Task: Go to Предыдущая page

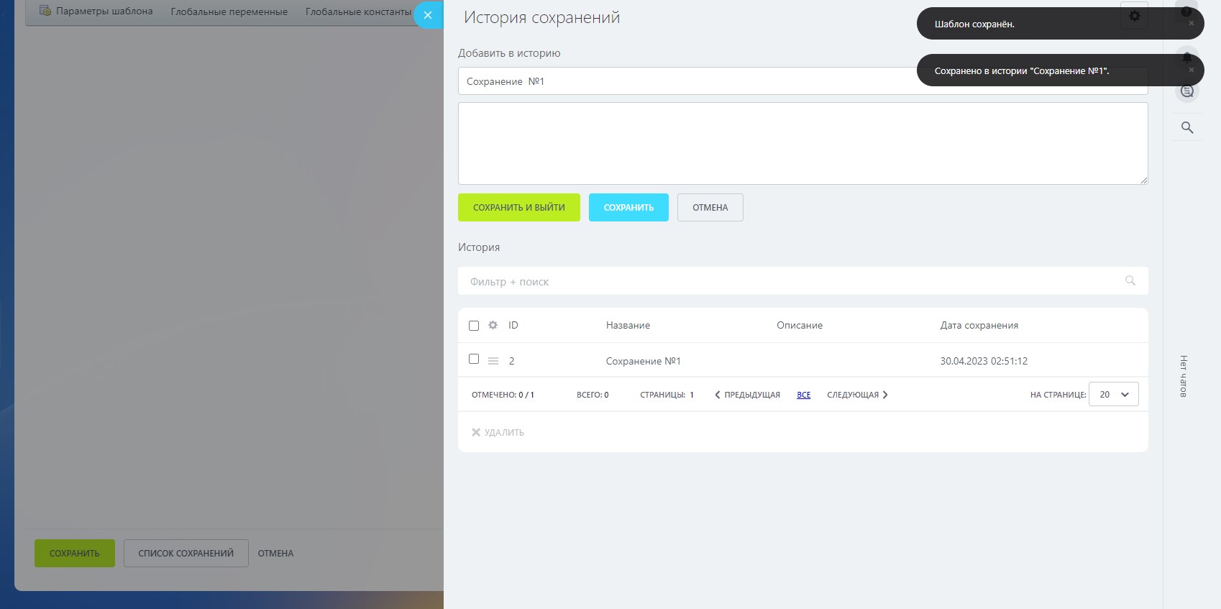Action: (747, 395)
